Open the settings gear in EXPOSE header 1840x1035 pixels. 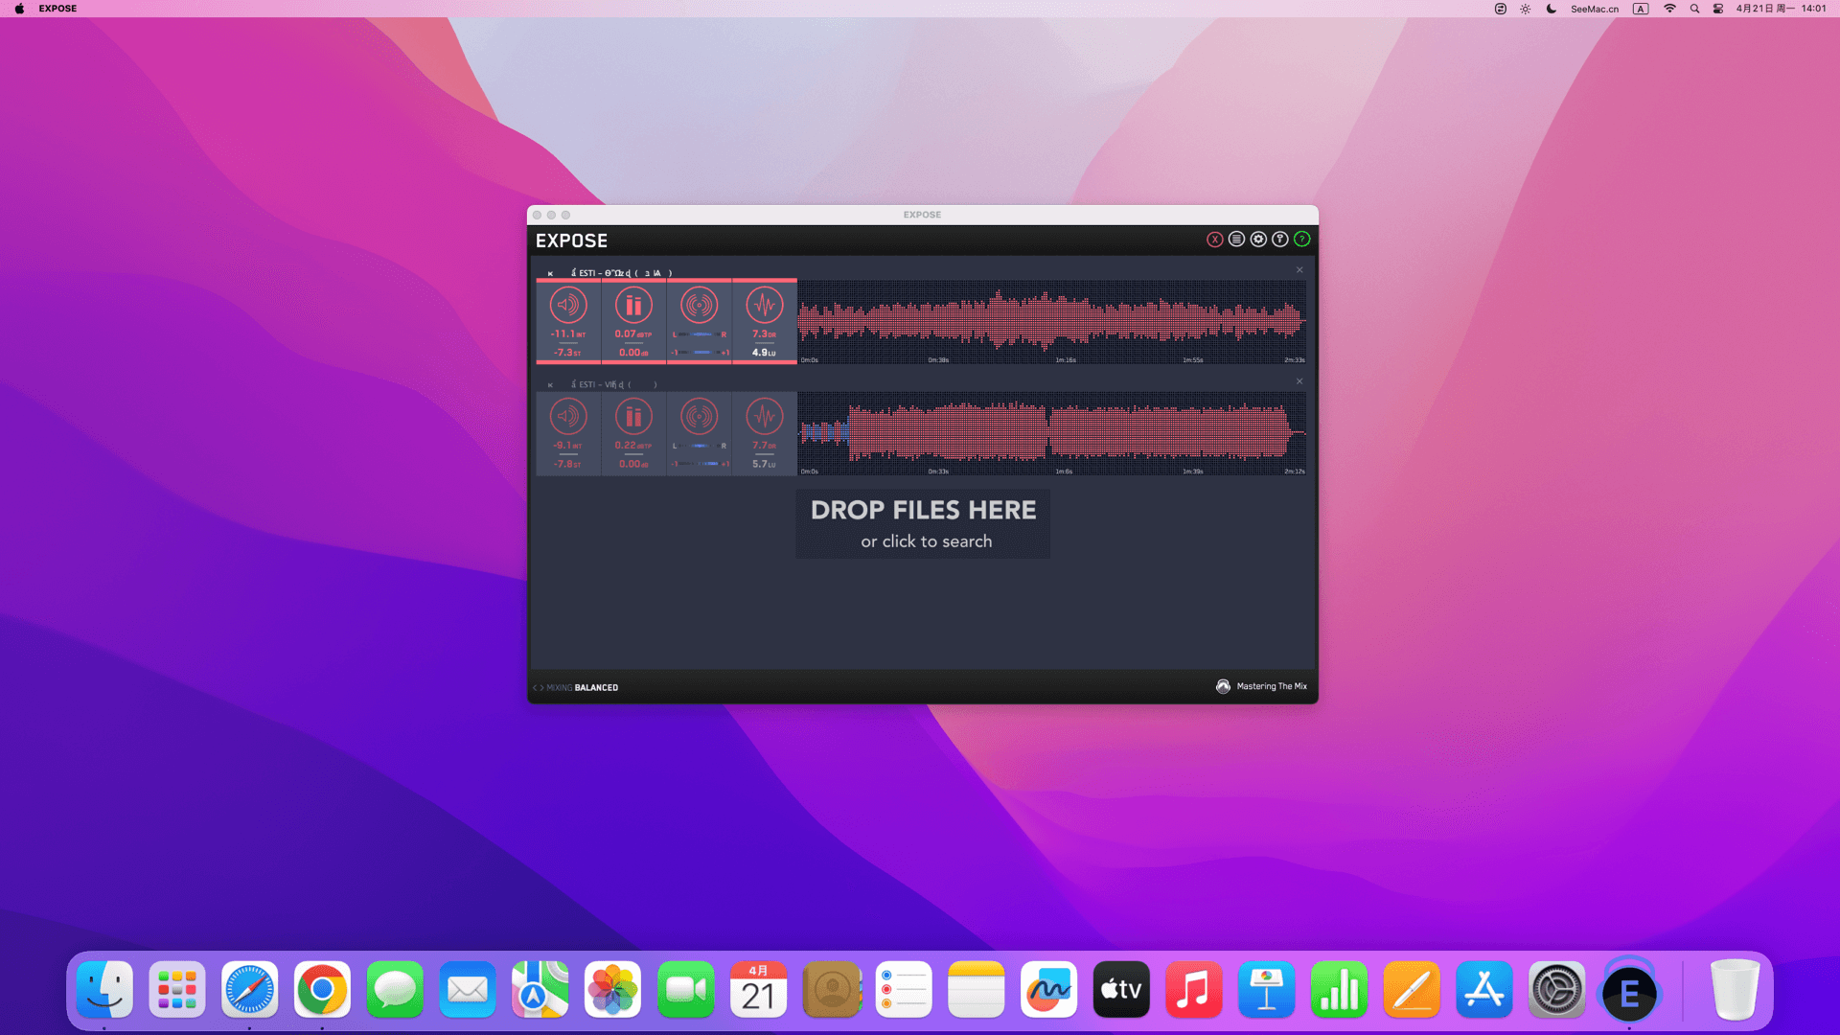[x=1258, y=240]
